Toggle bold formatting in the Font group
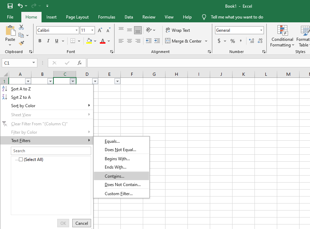 point(39,41)
